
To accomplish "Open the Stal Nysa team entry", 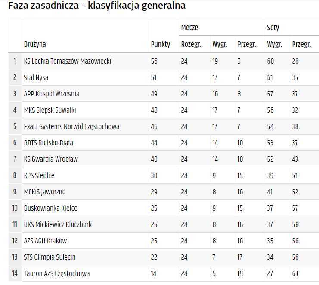I will (x=36, y=77).
